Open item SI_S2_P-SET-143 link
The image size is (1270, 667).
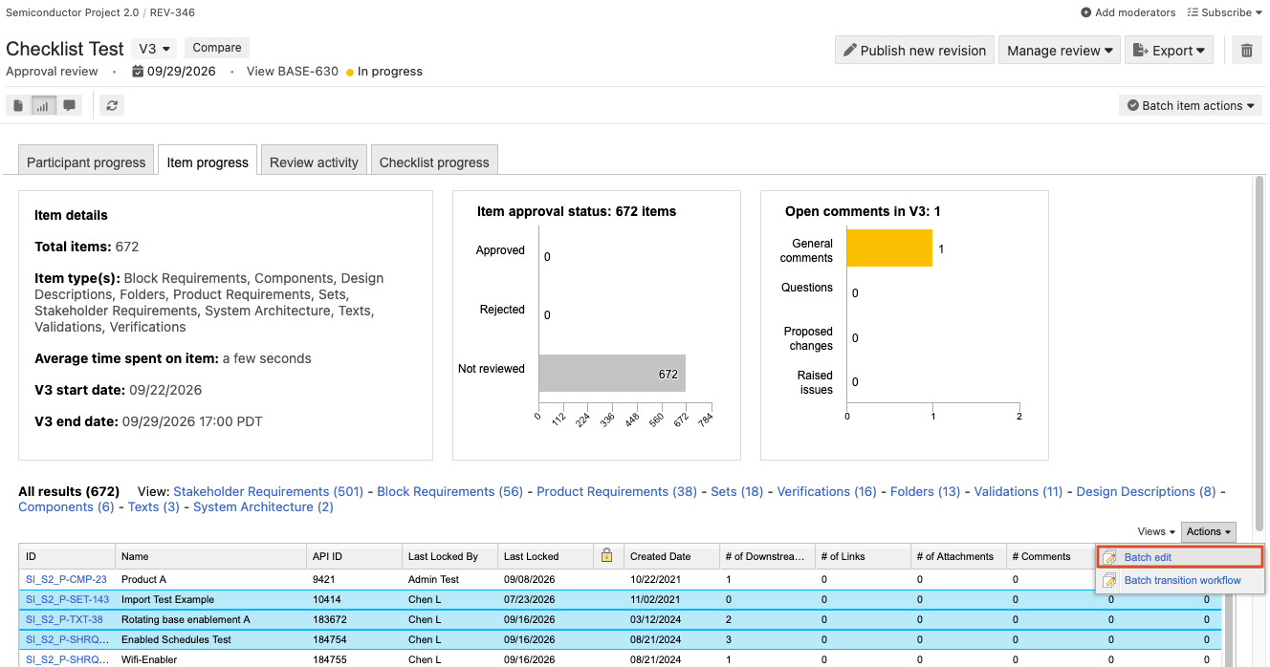click(67, 599)
